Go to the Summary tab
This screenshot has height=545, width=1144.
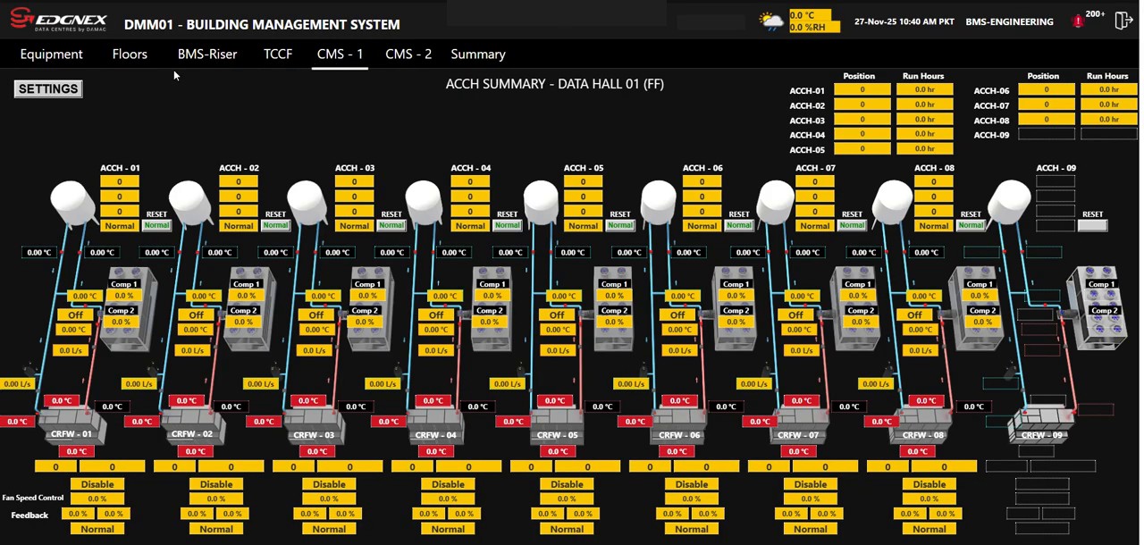(478, 54)
